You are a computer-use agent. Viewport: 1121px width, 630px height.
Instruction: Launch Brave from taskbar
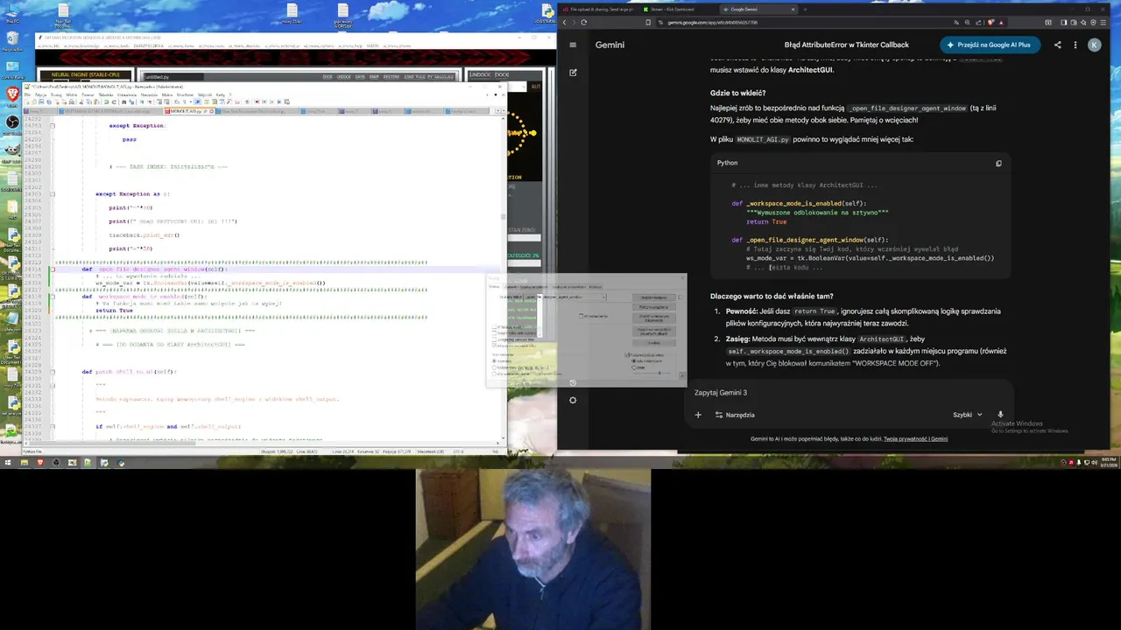pyautogui.click(x=39, y=462)
